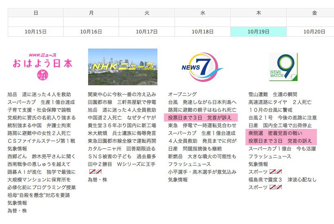Open 雪山遭難 生還の瞬間

pos(273,94)
